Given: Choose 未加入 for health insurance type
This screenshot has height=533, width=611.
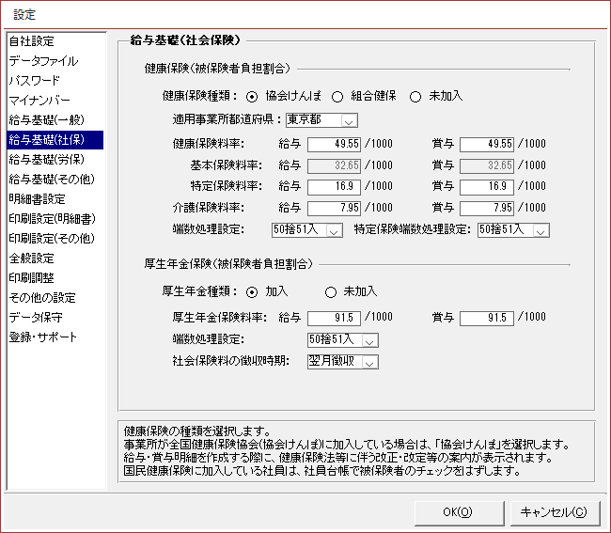Looking at the screenshot, I should 416,96.
